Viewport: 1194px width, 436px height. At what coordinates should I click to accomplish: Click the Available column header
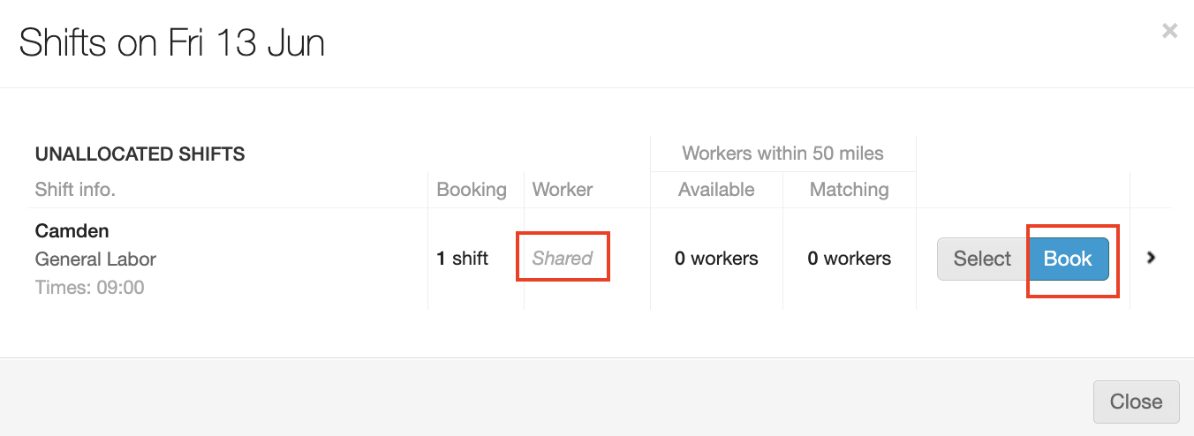[x=716, y=190]
